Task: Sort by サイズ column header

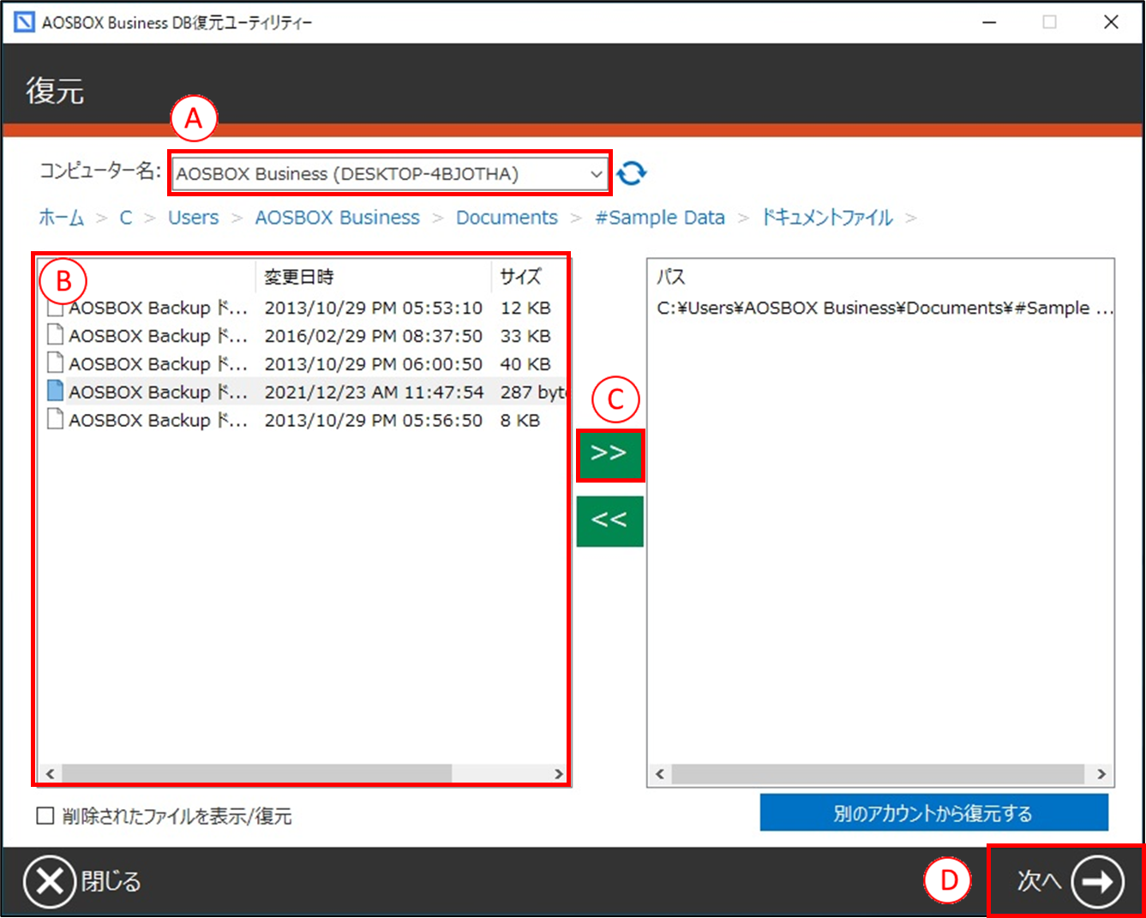Action: click(x=528, y=277)
